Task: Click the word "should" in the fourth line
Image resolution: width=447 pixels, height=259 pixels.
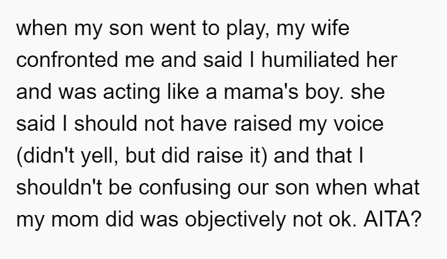Action: pos(105,123)
